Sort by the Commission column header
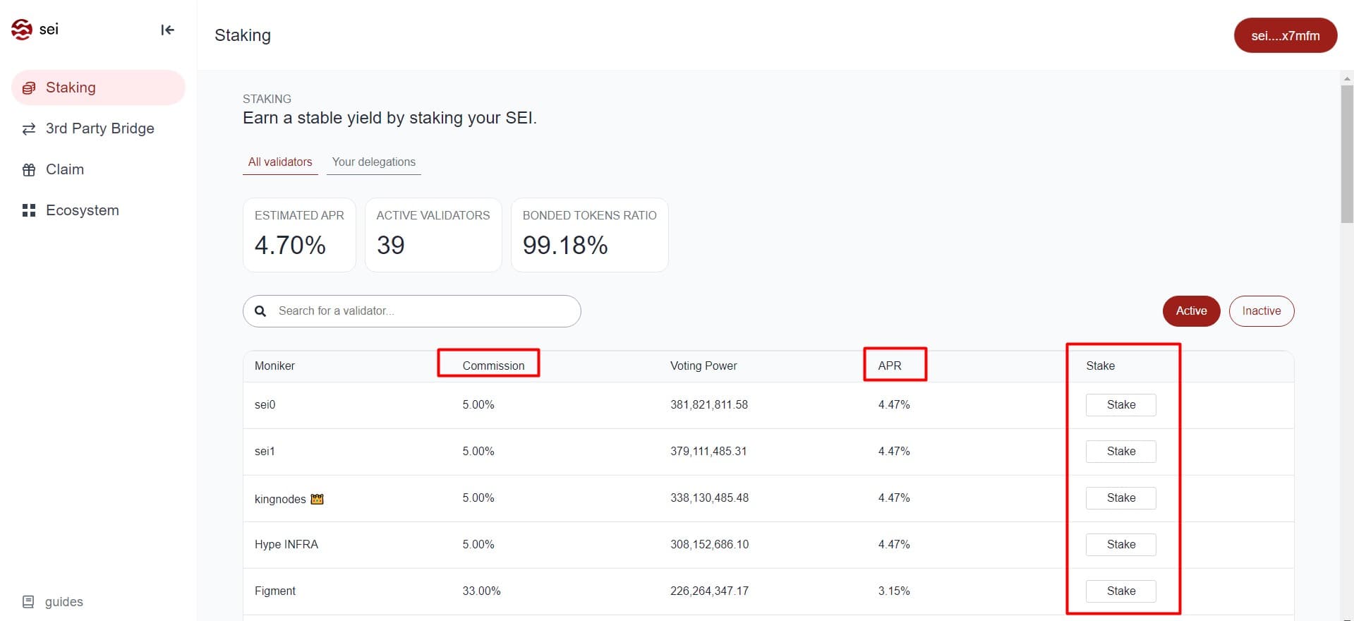The image size is (1354, 621). point(493,366)
